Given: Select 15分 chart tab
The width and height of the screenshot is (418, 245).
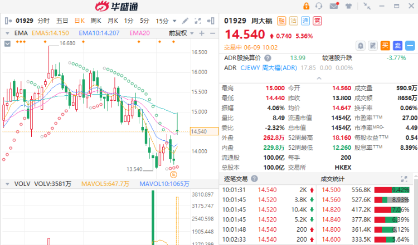Looking at the screenshot, I should pos(162,21).
